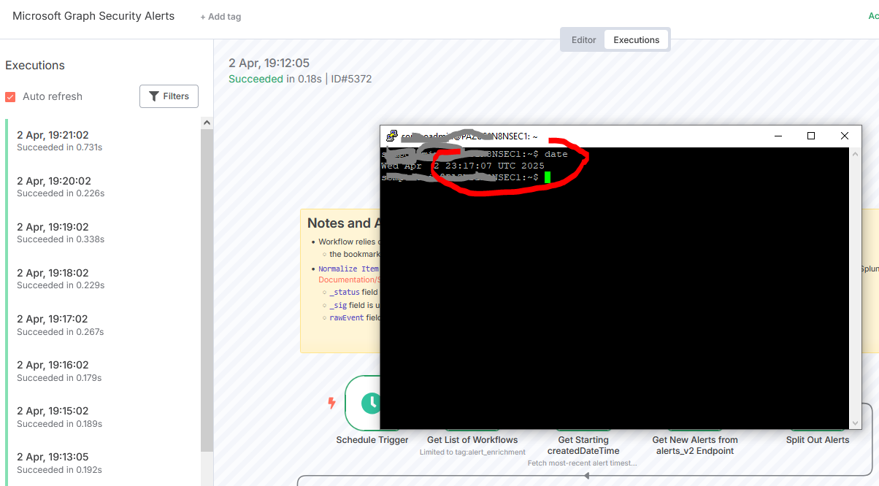Click the workflow title Microsoft Graph Security Alerts
879x486 pixels.
click(x=93, y=16)
